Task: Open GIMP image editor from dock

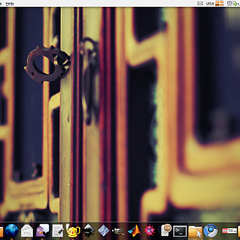Action: 119,231
